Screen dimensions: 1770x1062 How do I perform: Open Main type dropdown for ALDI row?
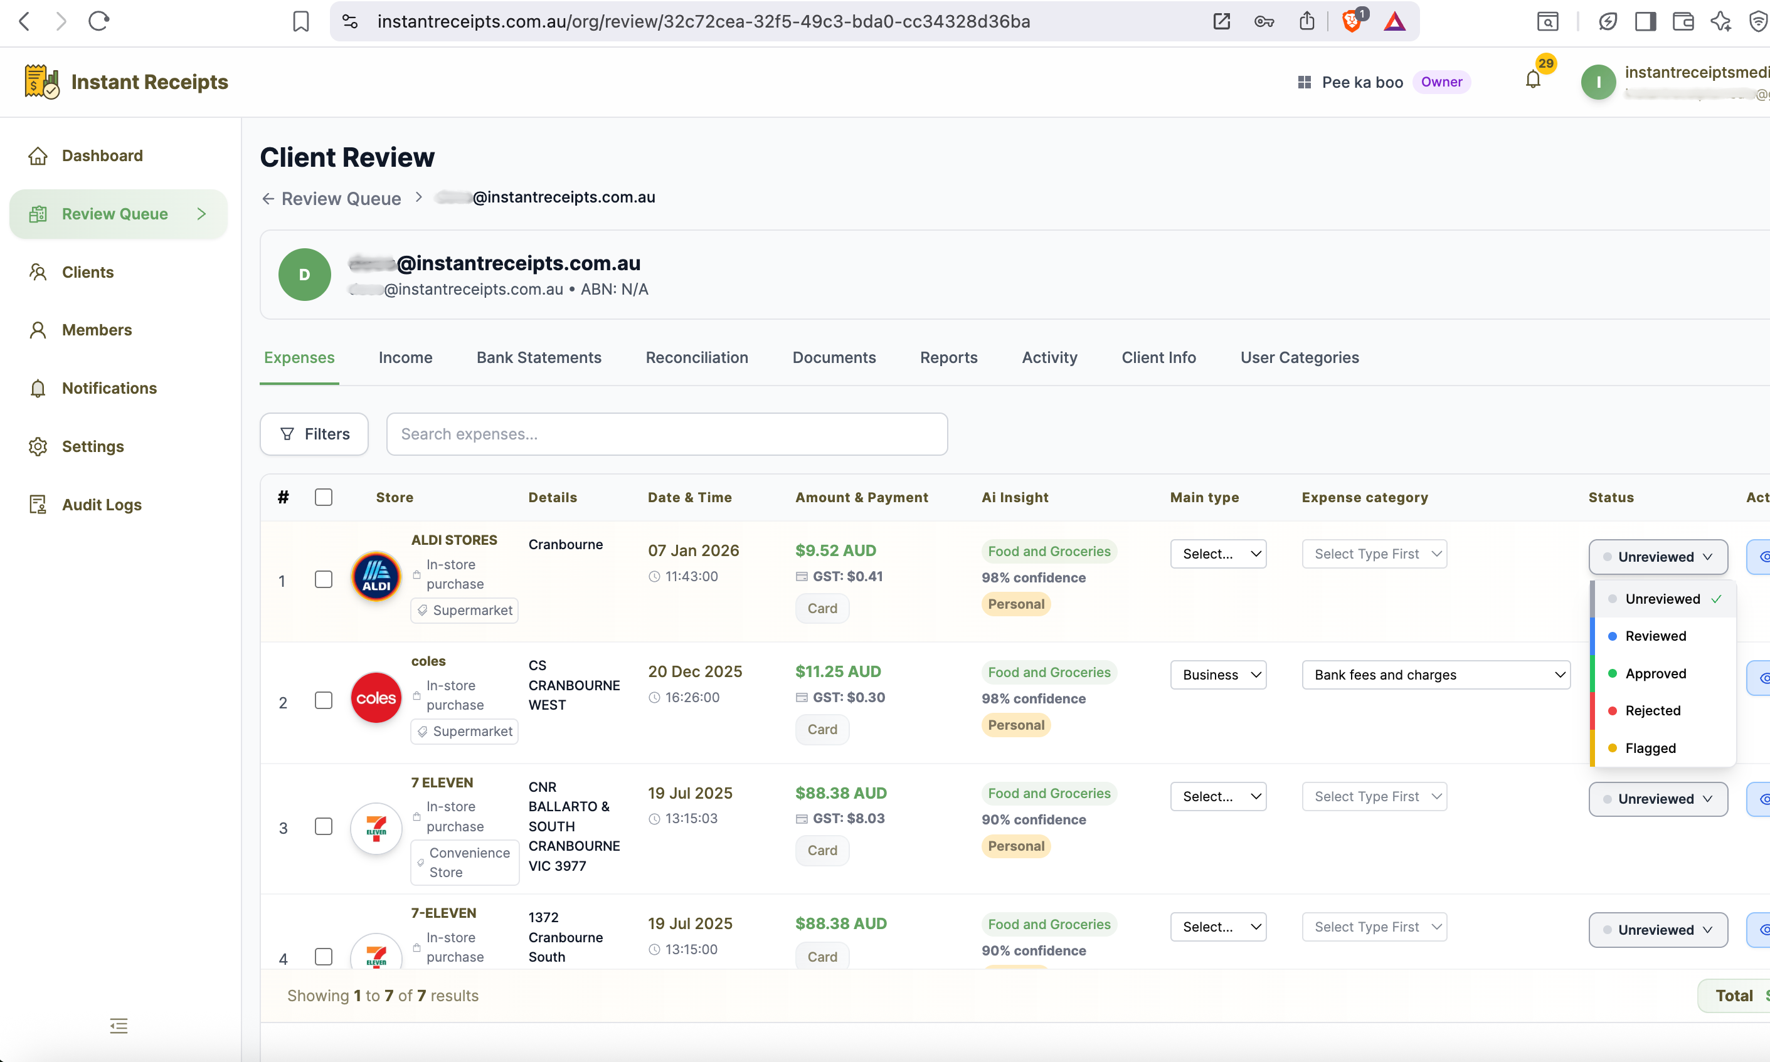pos(1218,554)
